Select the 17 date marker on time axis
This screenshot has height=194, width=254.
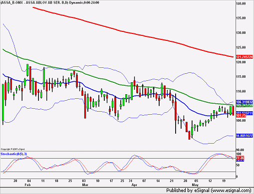click(111, 181)
